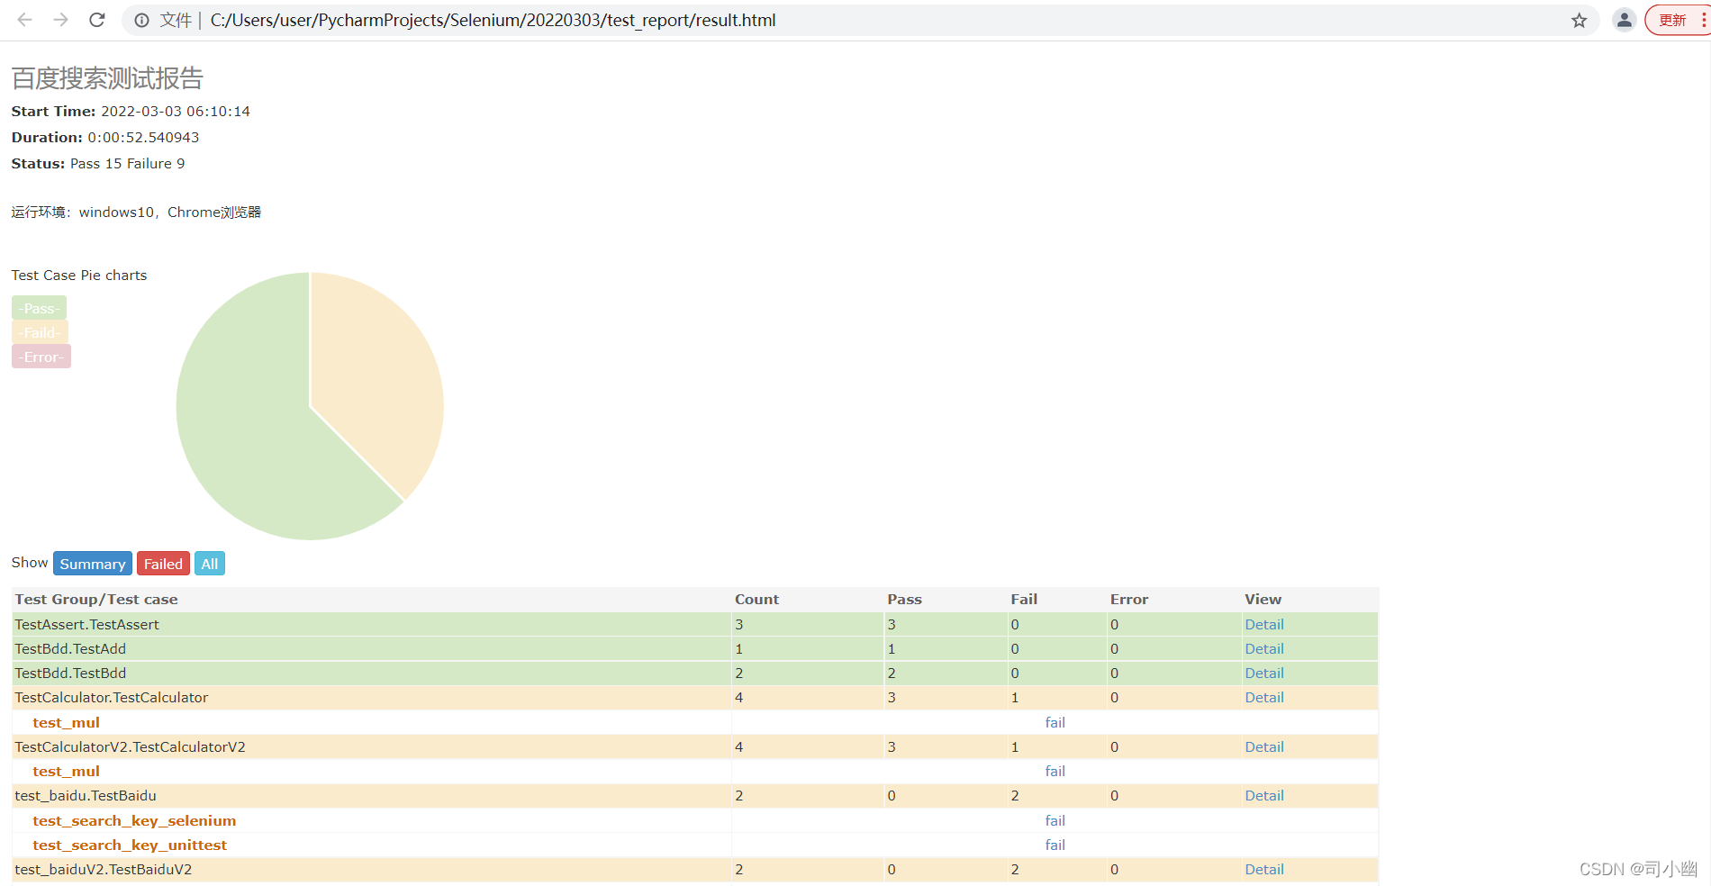Viewport: 1711px width, 886px height.
Task: Select the test_baiduV2.TestBaiduV2 row name
Action: (104, 870)
